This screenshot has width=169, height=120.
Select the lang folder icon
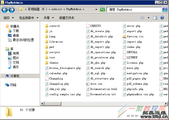click(47, 36)
